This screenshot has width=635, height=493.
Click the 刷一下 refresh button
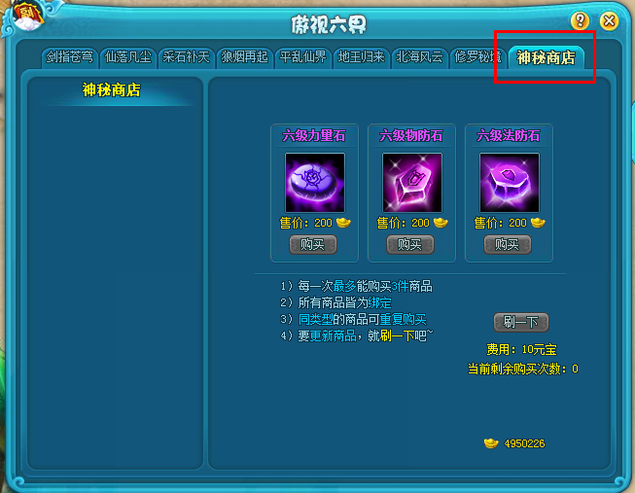[521, 322]
